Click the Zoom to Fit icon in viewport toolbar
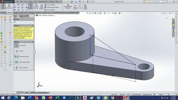The width and height of the screenshot is (178, 100). click(88, 13)
